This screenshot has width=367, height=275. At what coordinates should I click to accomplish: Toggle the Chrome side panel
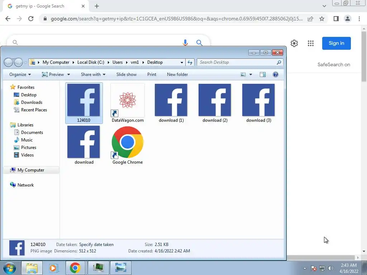[336, 19]
